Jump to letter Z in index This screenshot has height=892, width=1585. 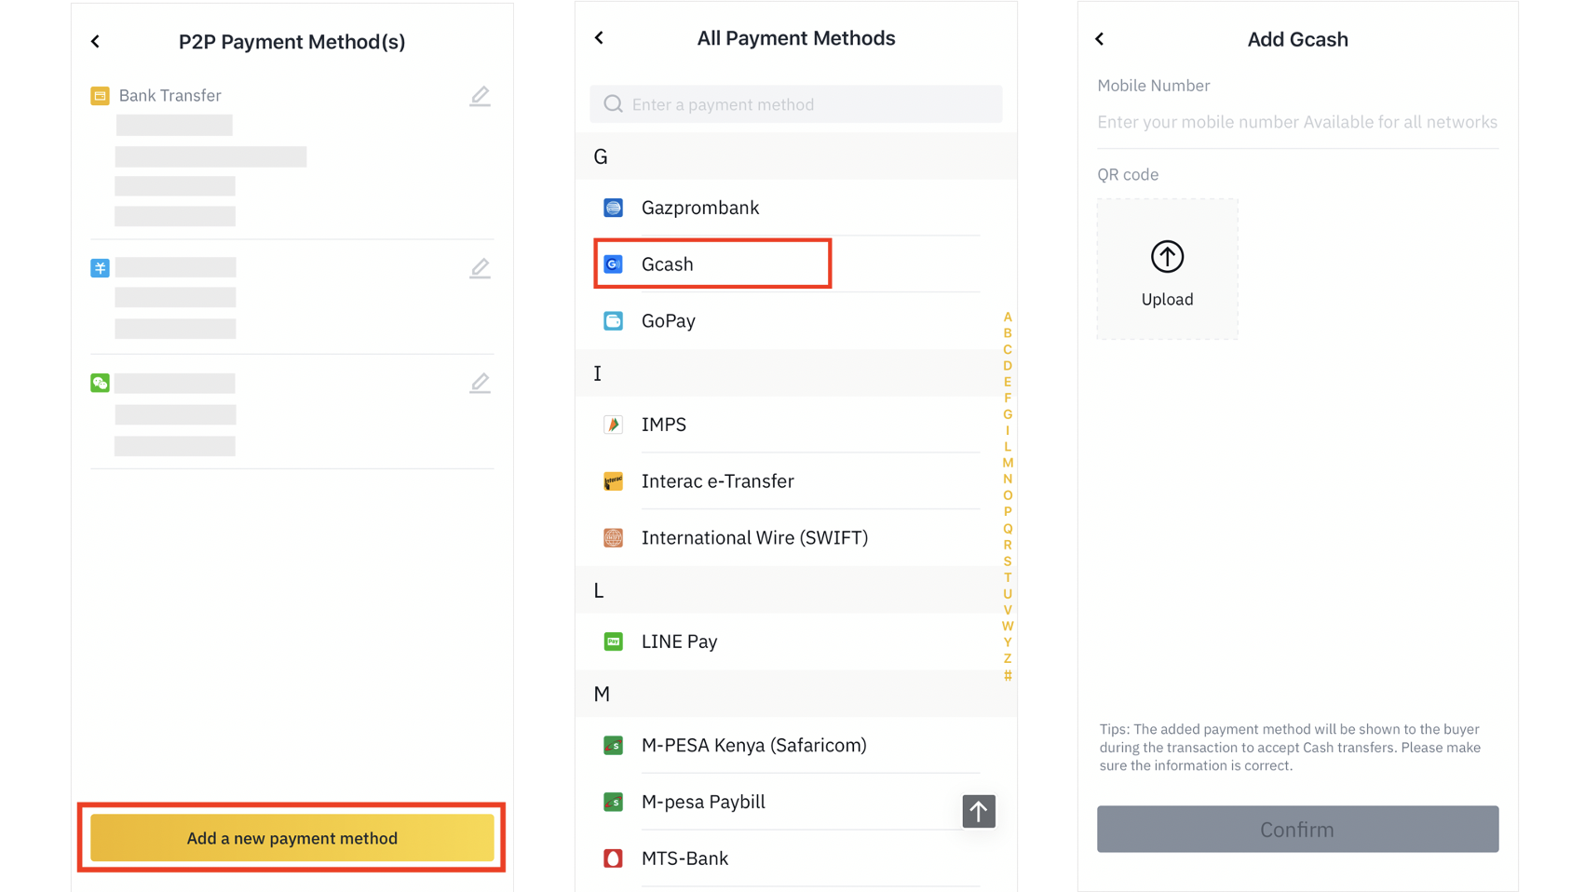[x=1008, y=658]
